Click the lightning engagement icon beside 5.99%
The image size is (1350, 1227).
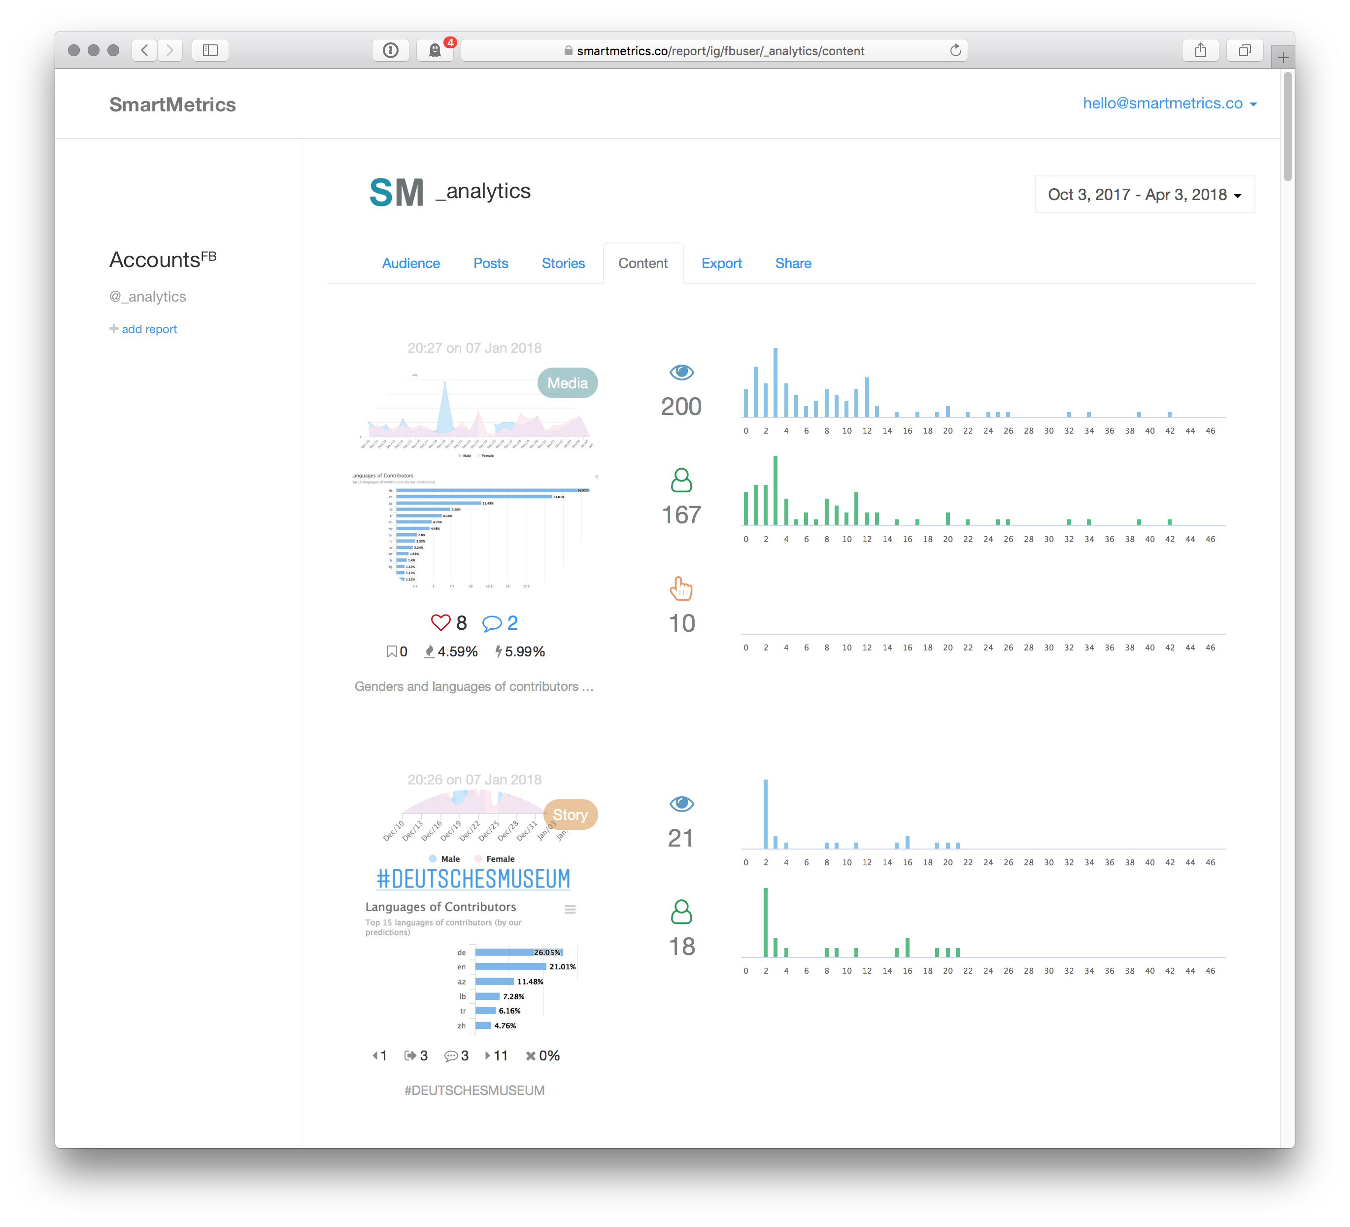(499, 650)
